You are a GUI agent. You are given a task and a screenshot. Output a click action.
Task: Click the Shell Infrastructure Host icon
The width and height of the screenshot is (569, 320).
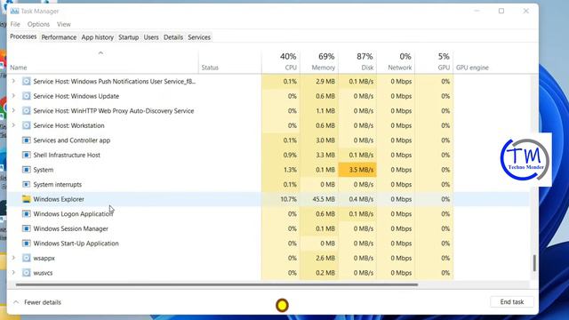(x=26, y=155)
